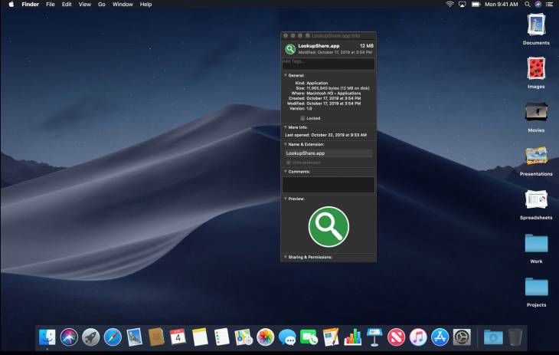Open Messages from the dock

tap(287, 337)
